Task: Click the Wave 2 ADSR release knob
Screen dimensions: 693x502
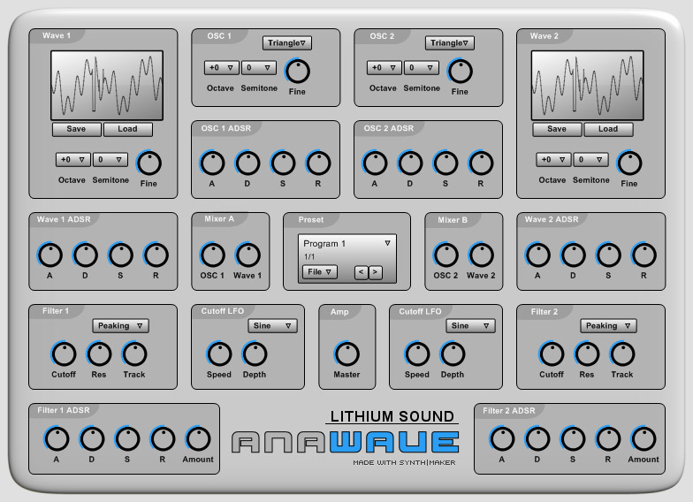Action: (643, 255)
